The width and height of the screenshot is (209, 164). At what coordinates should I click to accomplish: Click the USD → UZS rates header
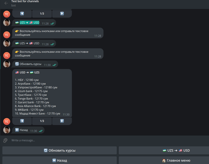(28, 73)
